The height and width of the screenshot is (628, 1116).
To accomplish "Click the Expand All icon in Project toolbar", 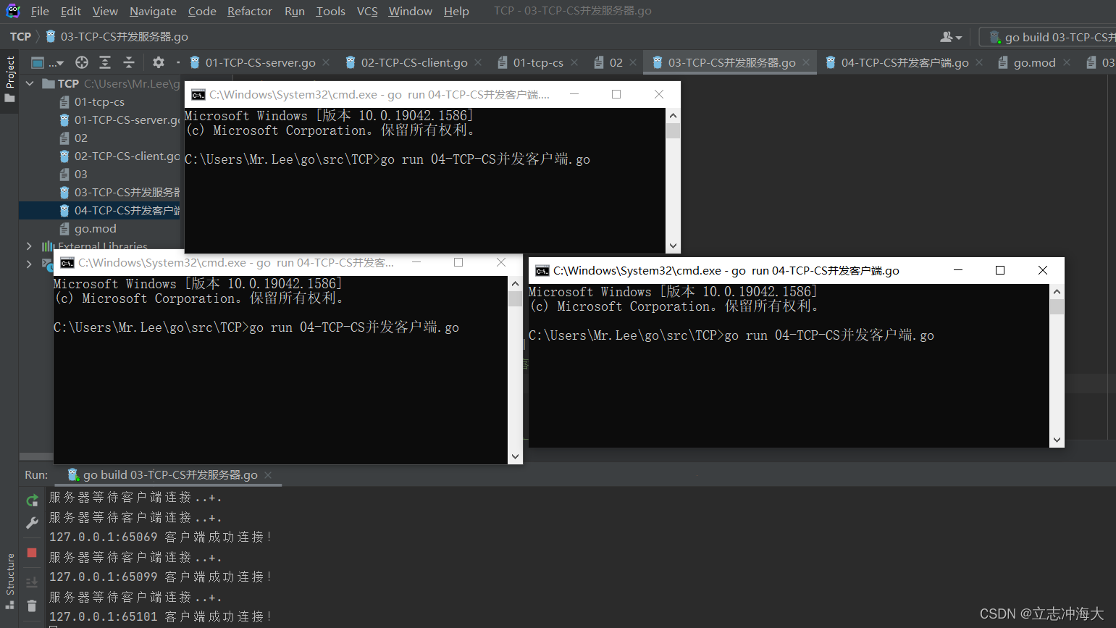I will point(105,62).
